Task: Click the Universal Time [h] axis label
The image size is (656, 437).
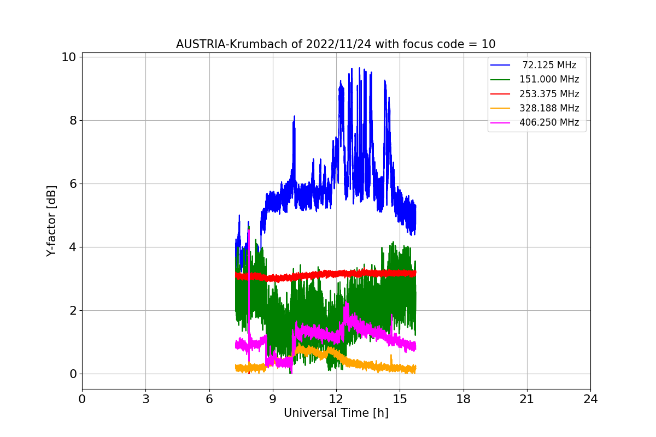Action: [336, 413]
